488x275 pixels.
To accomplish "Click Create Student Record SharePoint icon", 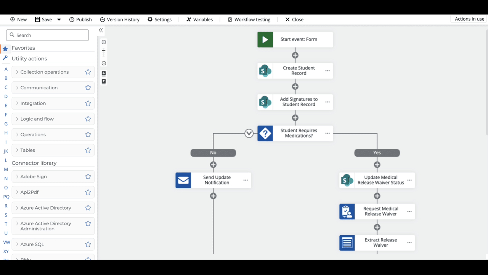I will coord(265,71).
